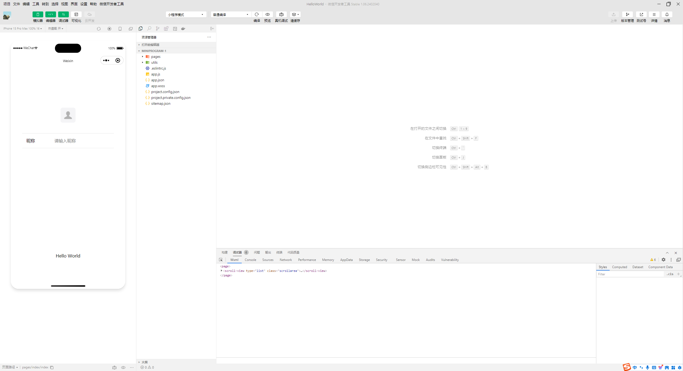683x371 pixels.
Task: Open the AppData devtools tab
Action: click(x=346, y=260)
